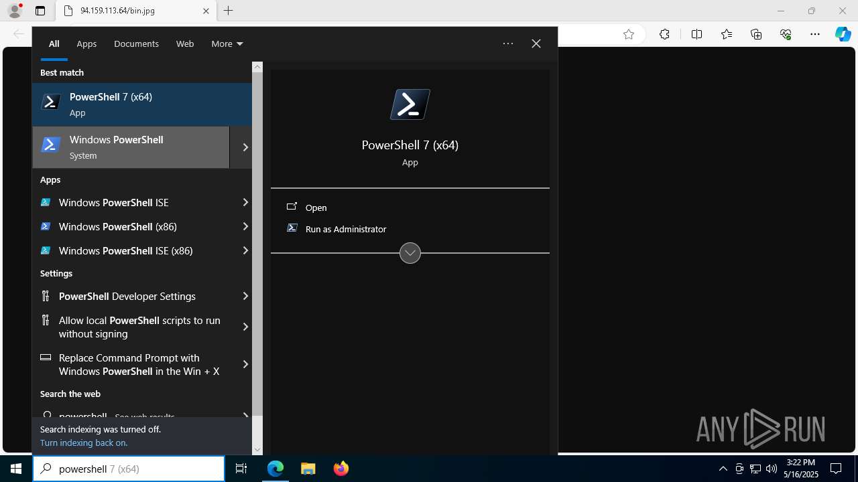The image size is (858, 482).
Task: Select Windows PowerShell (x86) result
Action: [134, 226]
